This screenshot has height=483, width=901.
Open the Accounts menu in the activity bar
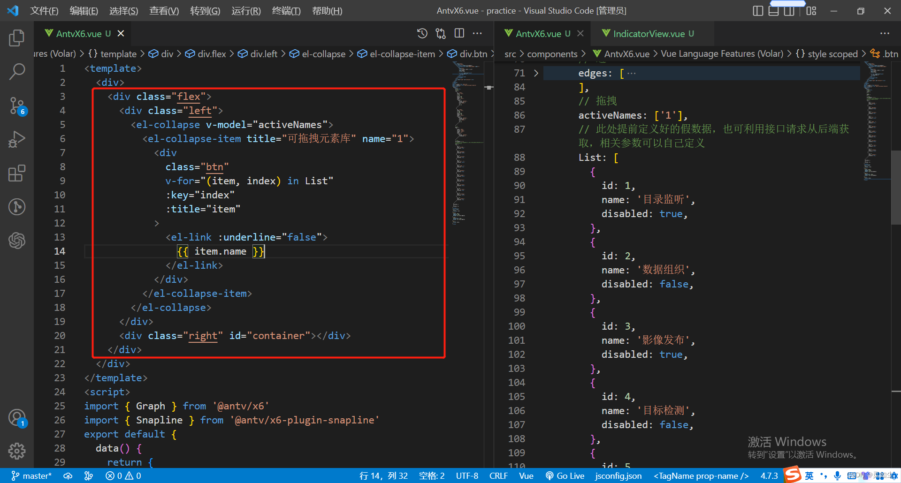click(x=17, y=418)
